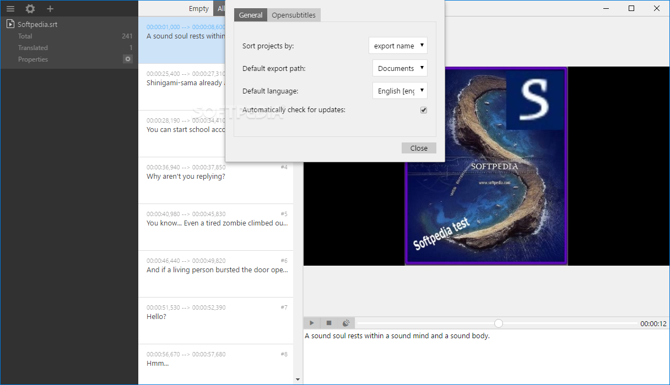Viewport: 670px width, 385px height.
Task: Select subtitle 'Hmm...'
Action: coord(216,364)
